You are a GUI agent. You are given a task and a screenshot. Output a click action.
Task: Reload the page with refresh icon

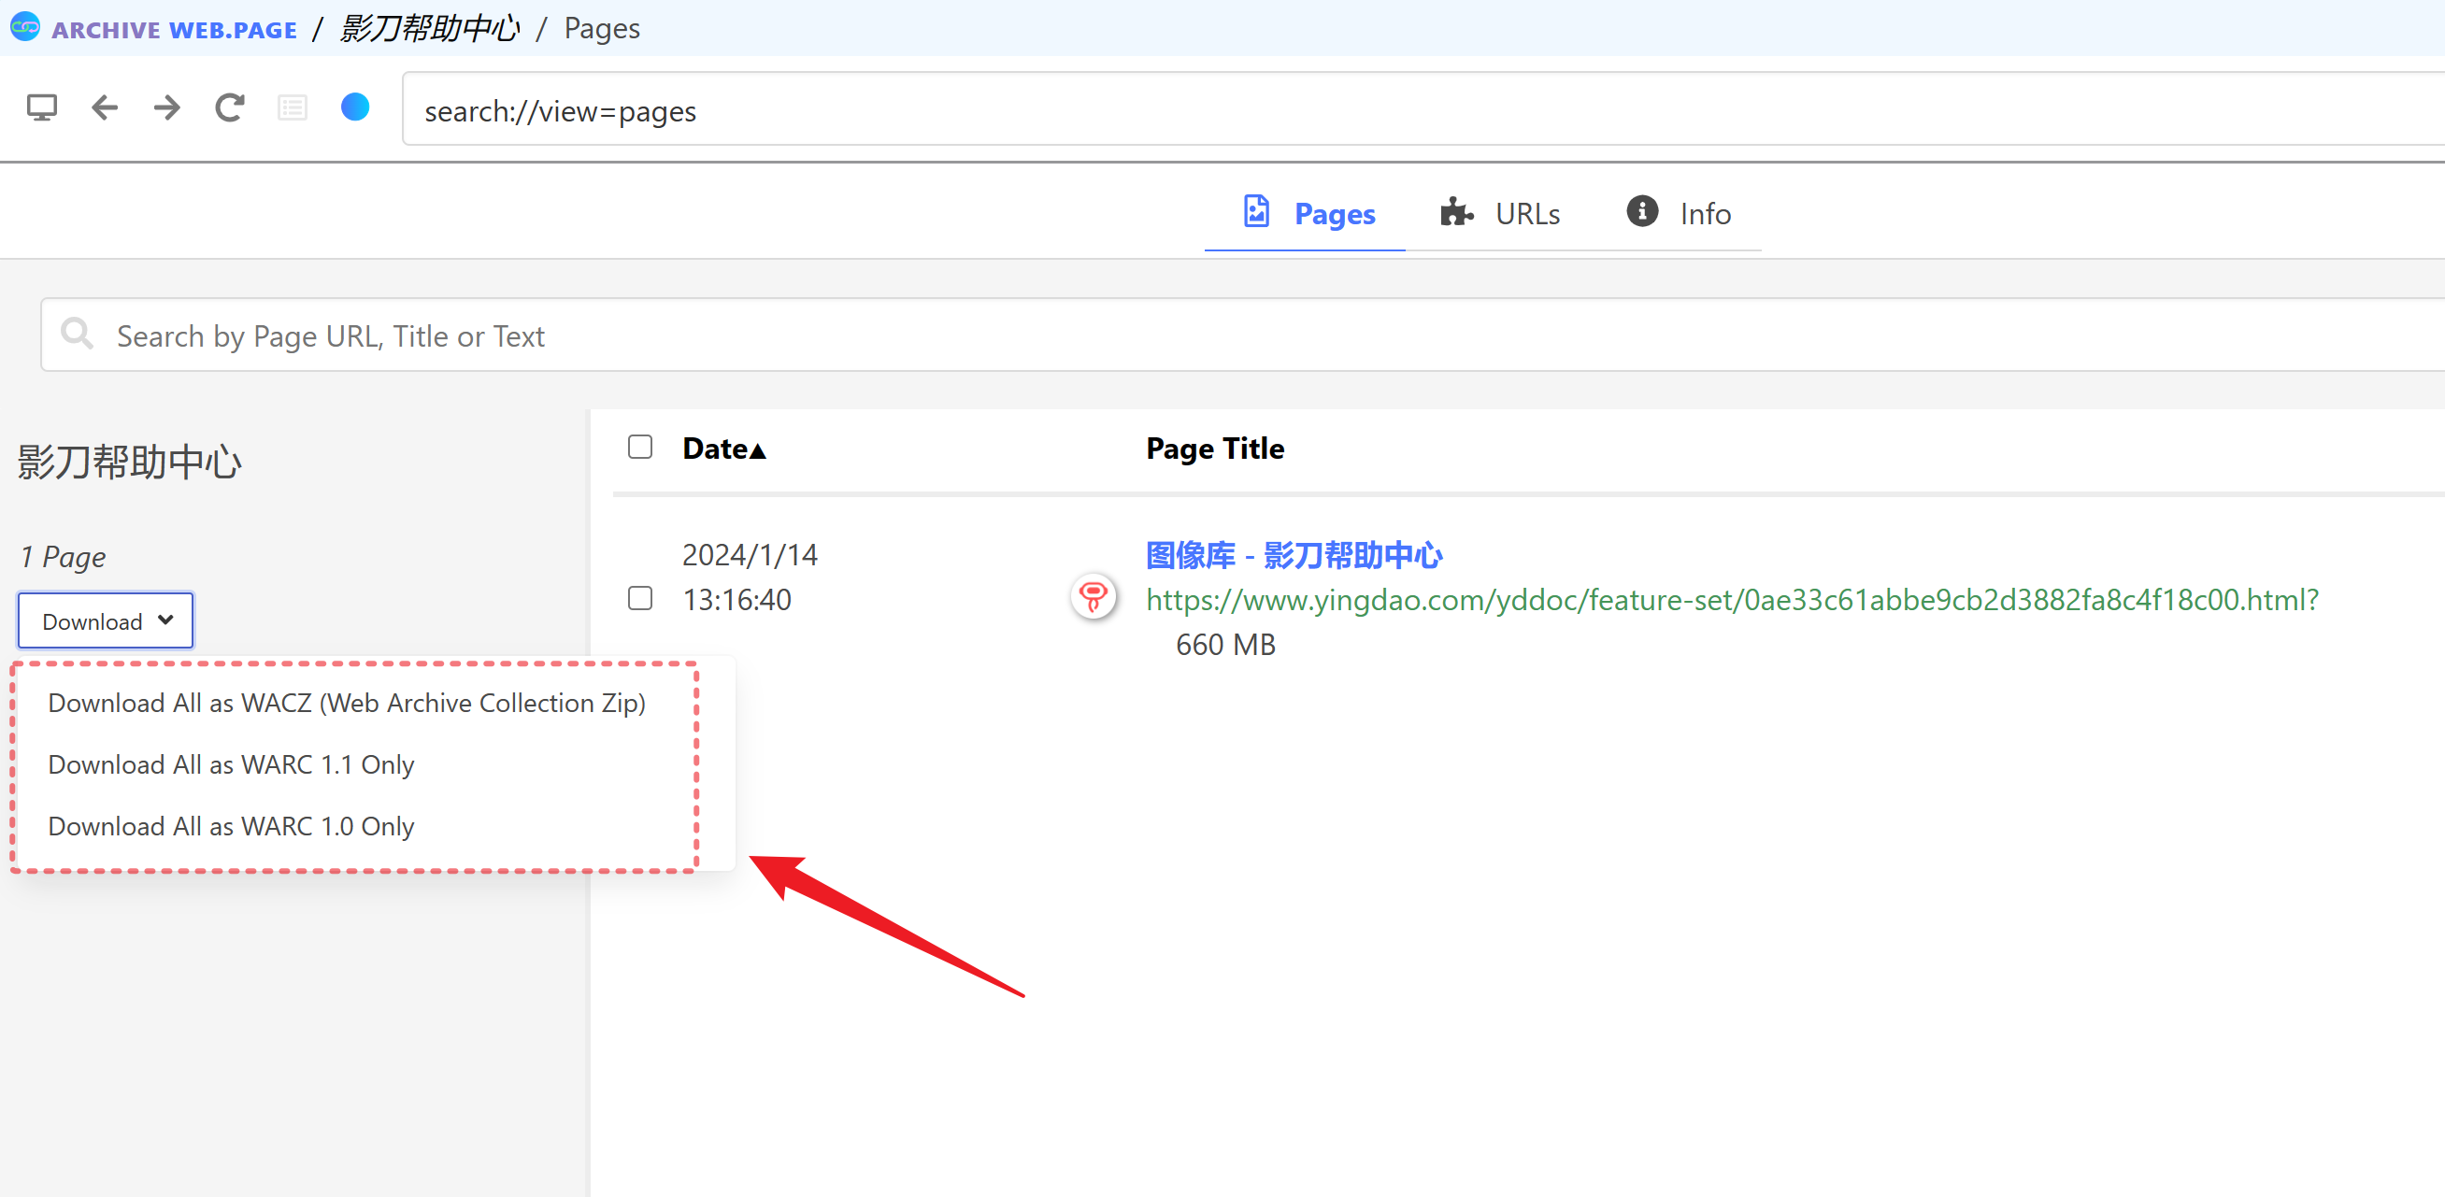point(230,108)
